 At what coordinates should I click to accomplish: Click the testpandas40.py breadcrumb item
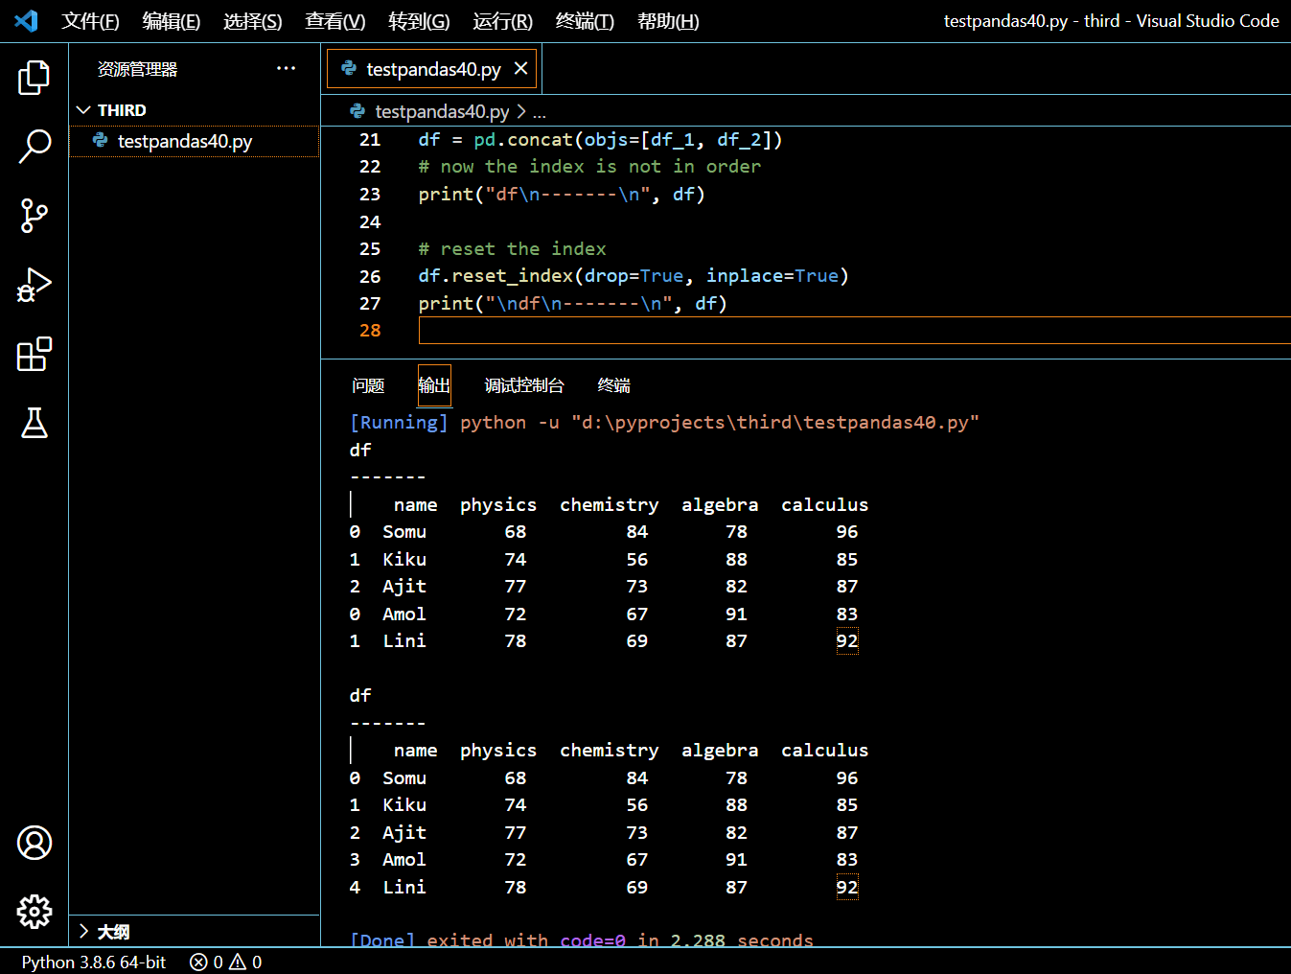coord(442,111)
